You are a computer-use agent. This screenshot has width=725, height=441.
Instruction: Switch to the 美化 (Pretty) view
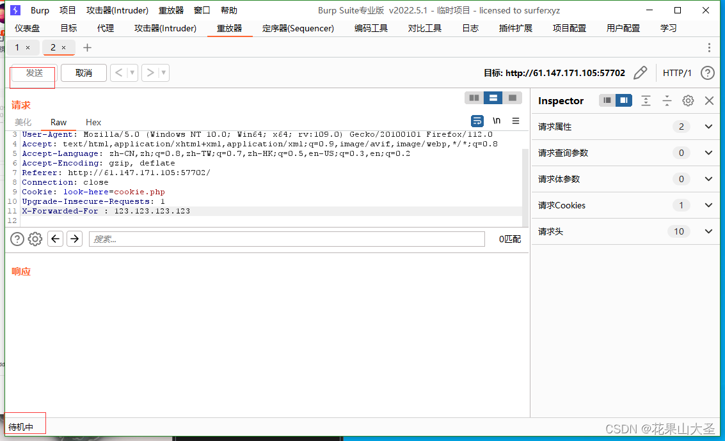pos(23,122)
